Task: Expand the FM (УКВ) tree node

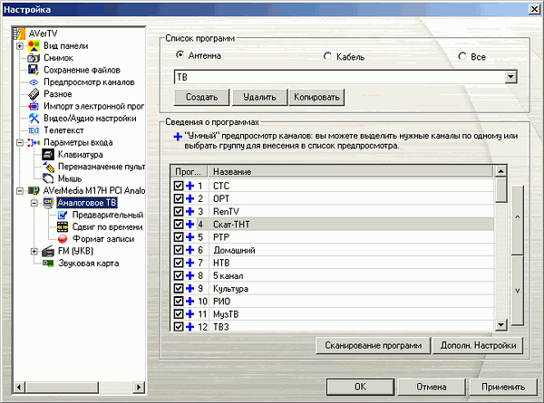Action: point(34,251)
